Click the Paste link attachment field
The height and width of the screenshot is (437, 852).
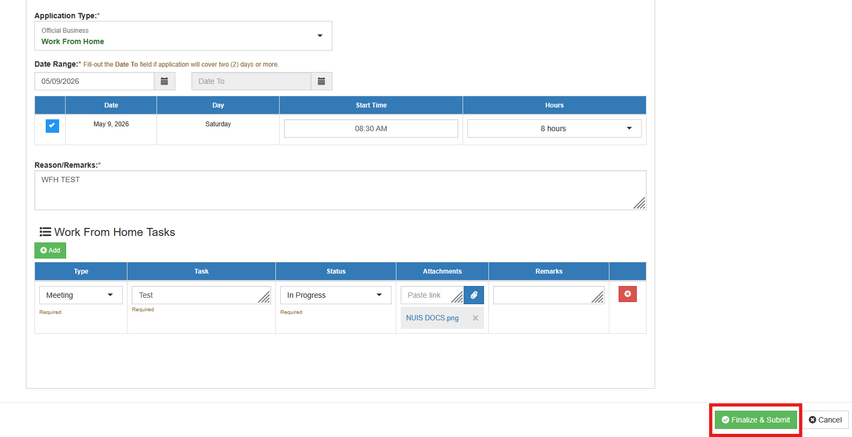point(432,295)
